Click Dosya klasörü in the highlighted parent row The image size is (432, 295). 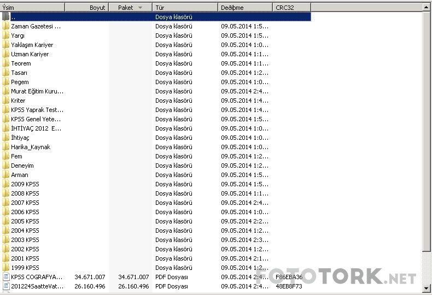[174, 17]
